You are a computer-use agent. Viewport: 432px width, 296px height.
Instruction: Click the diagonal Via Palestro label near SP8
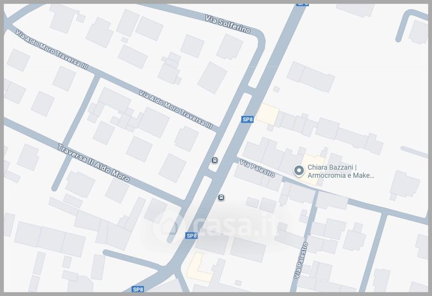(x=258, y=169)
